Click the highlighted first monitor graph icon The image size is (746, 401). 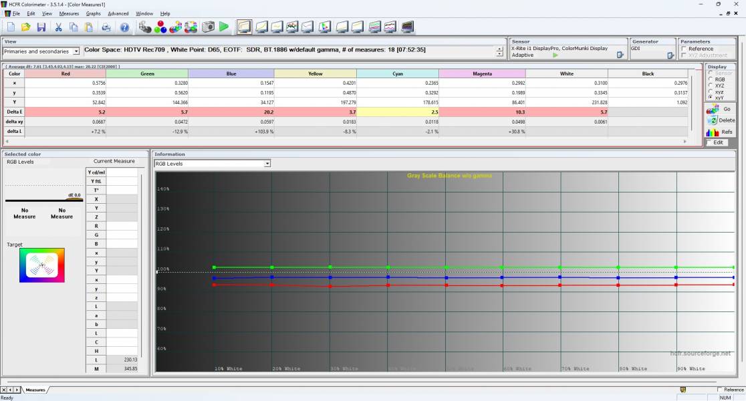245,27
